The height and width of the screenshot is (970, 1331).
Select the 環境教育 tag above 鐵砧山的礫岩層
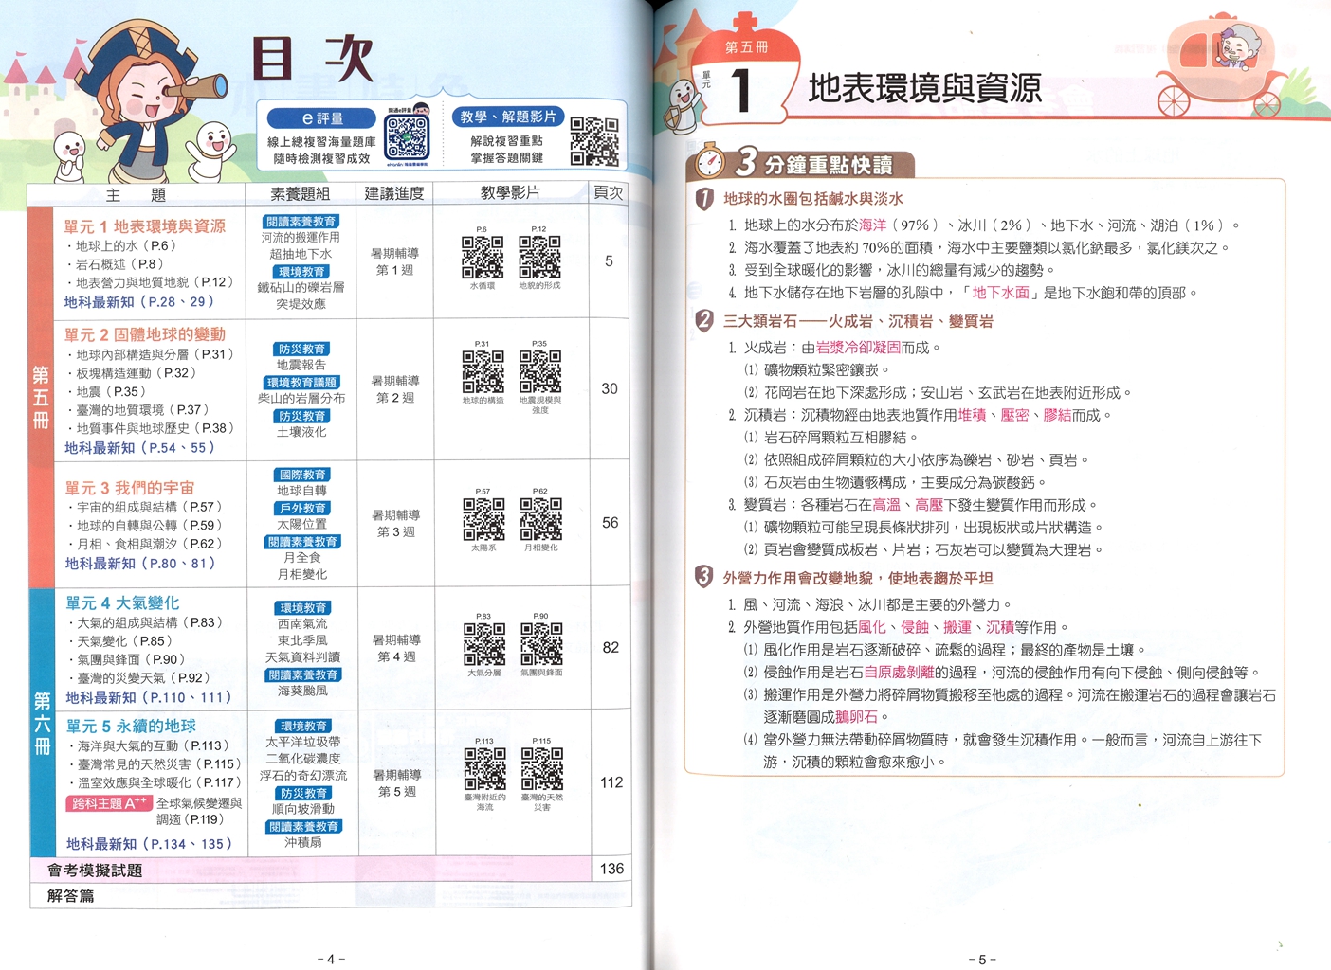point(301,272)
